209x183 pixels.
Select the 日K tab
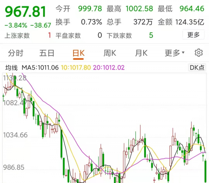78,53
